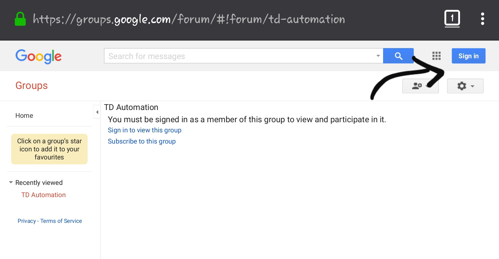This screenshot has height=259, width=499.
Task: Collapse the Recently viewed section
Action: tap(11, 183)
